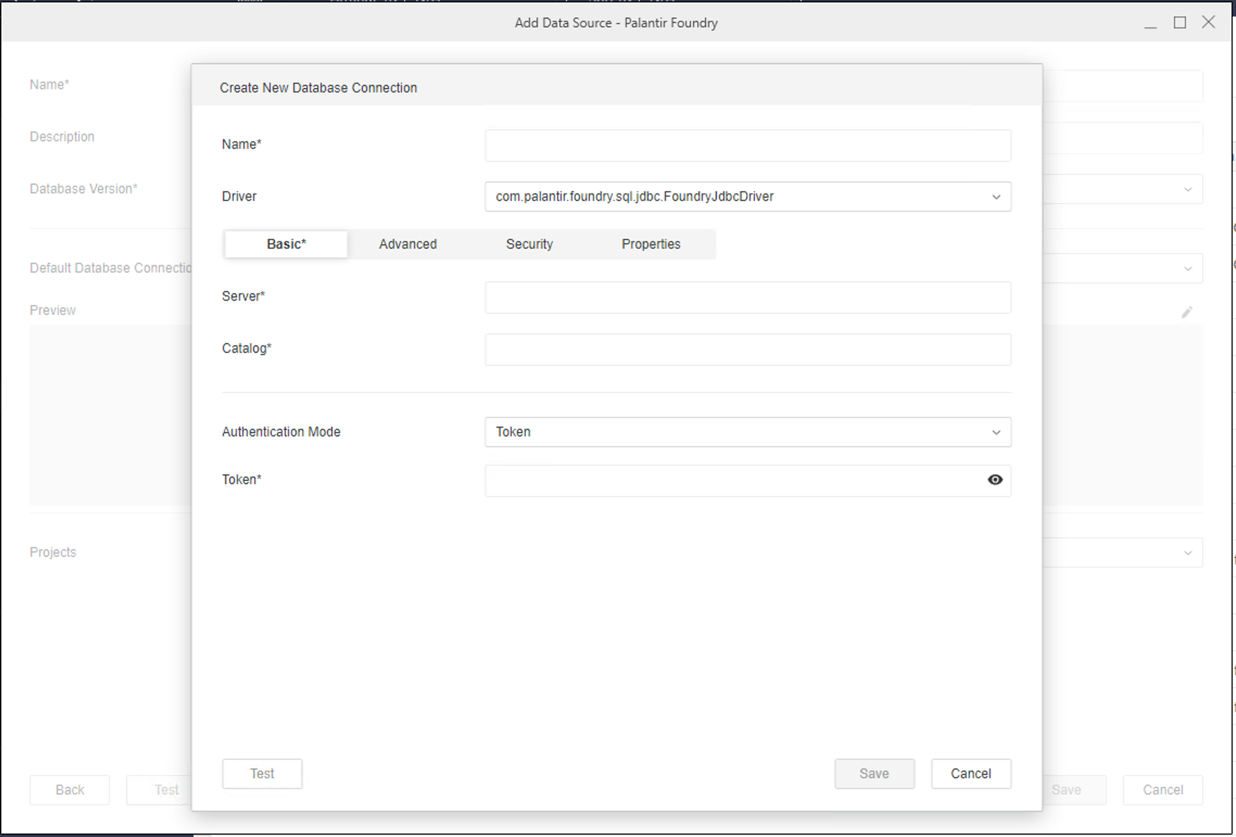Click Save in the database connection dialog

click(x=874, y=773)
